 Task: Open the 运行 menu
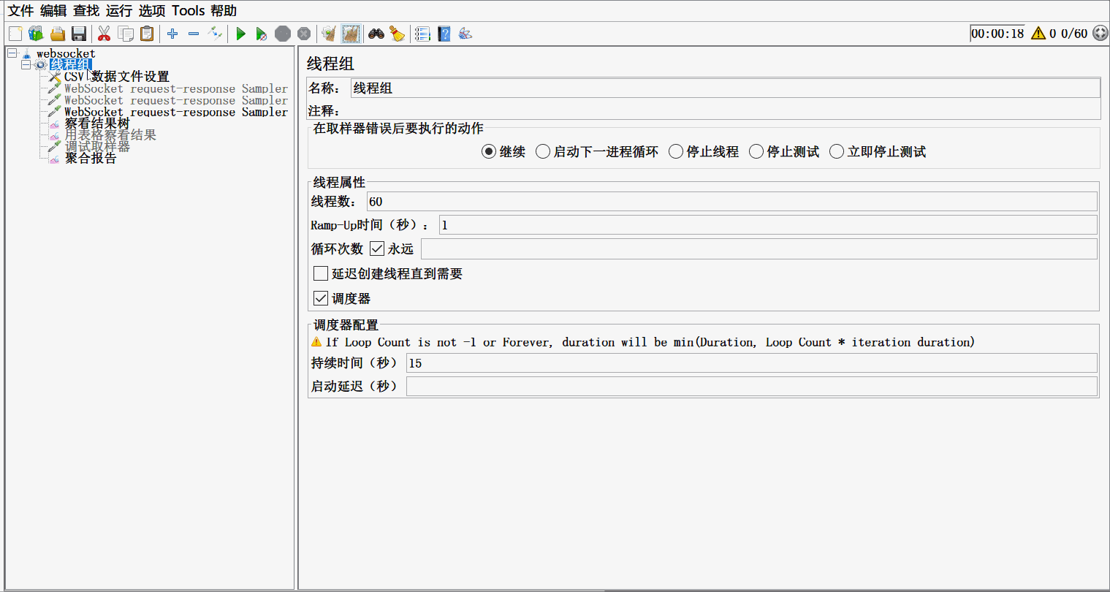(118, 11)
